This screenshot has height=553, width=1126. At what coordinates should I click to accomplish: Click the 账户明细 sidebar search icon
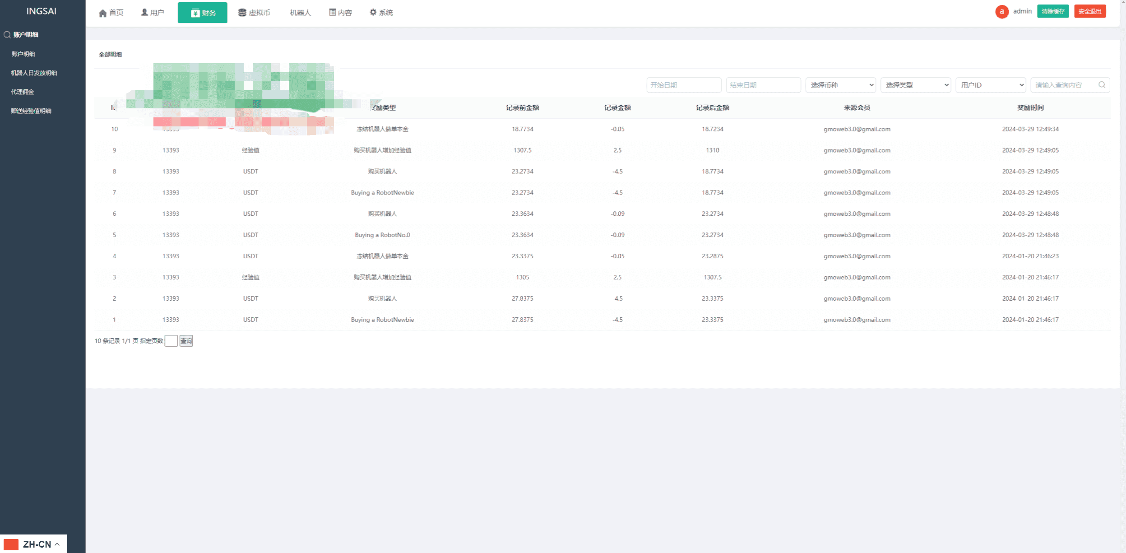[7, 35]
